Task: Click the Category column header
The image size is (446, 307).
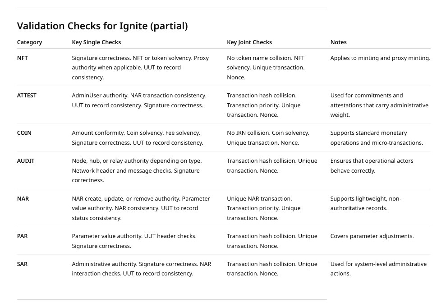Action: click(x=29, y=42)
